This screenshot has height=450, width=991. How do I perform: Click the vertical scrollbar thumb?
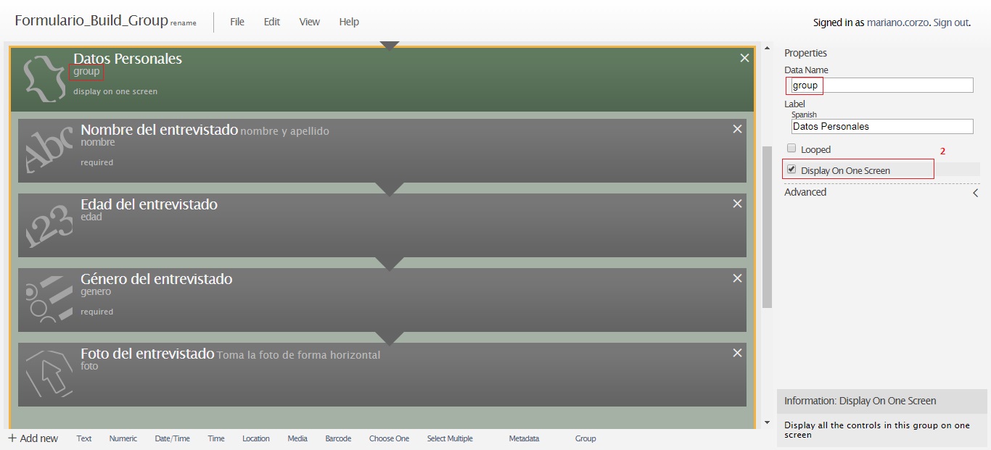[x=767, y=227]
